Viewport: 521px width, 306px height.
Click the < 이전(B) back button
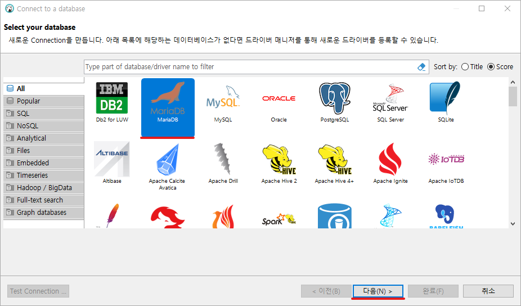(x=326, y=291)
